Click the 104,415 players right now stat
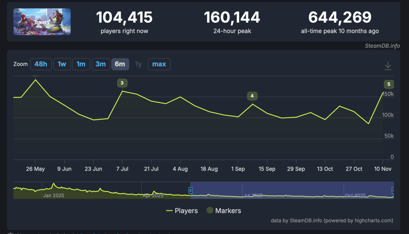The width and height of the screenshot is (409, 234). click(x=124, y=18)
